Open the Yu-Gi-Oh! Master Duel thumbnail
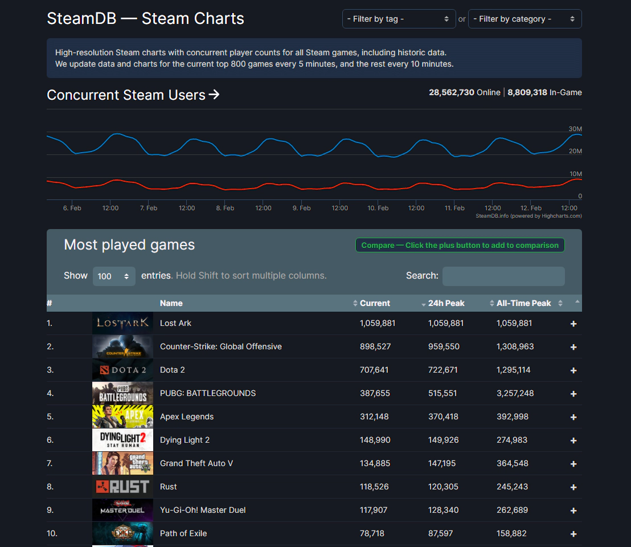The image size is (631, 547). [122, 510]
